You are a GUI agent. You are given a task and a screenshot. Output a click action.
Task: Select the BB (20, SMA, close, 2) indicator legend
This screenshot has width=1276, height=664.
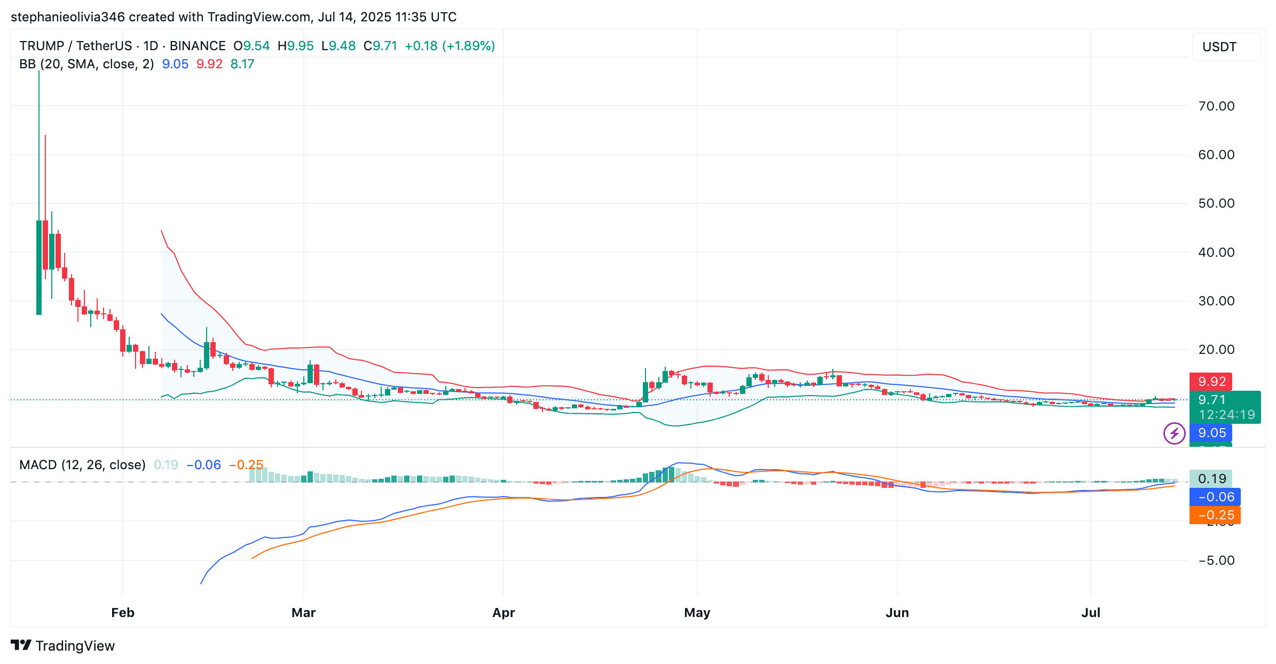[x=86, y=64]
